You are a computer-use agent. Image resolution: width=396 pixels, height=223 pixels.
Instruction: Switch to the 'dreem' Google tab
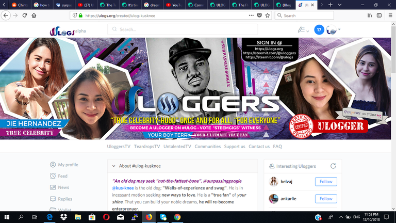152,5
